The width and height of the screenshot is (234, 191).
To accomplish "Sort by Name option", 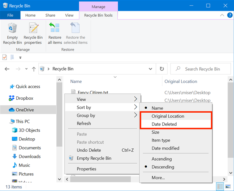I will click(176, 108).
